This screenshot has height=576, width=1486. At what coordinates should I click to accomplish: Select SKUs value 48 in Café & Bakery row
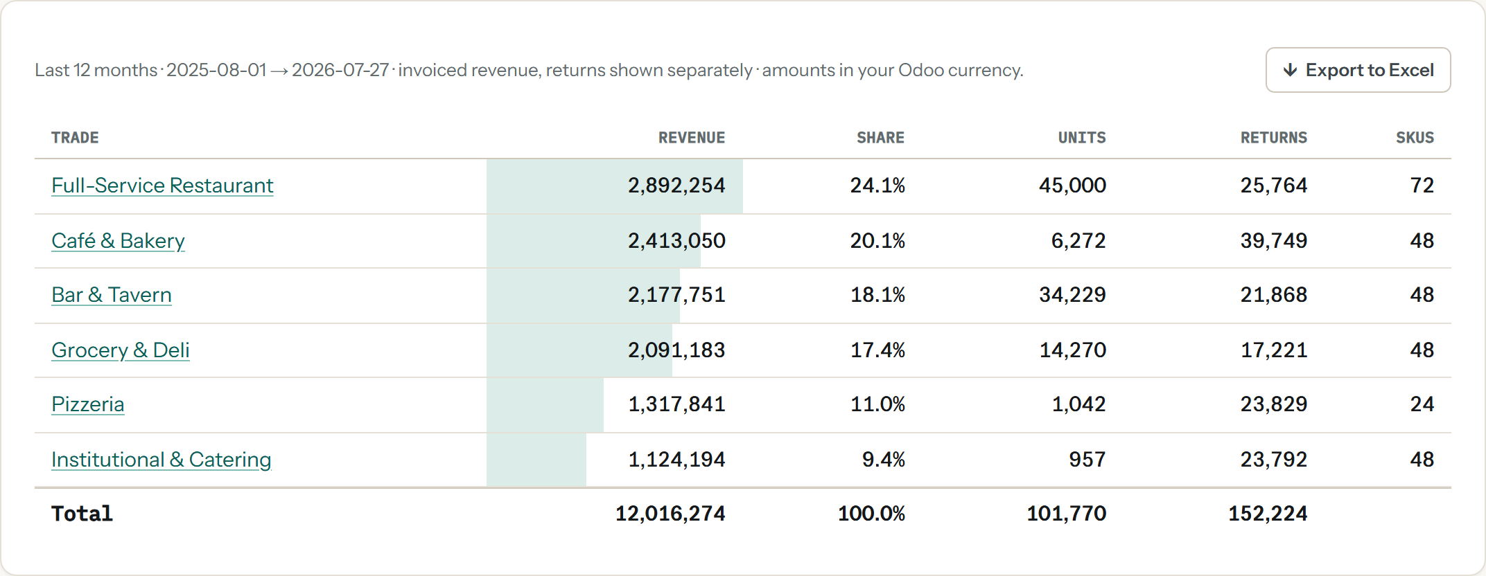1422,241
